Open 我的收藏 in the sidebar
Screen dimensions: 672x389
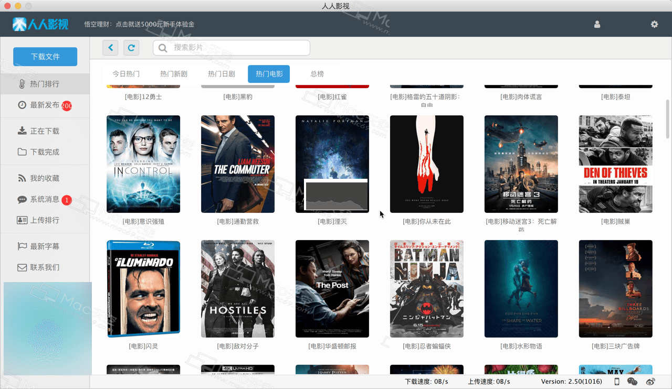pyautogui.click(x=45, y=178)
